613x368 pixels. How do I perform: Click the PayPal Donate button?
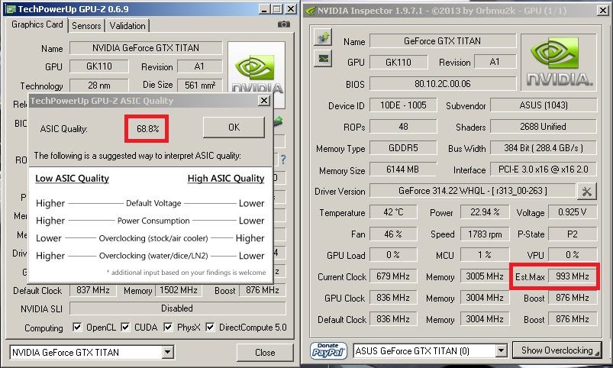pyautogui.click(x=328, y=350)
